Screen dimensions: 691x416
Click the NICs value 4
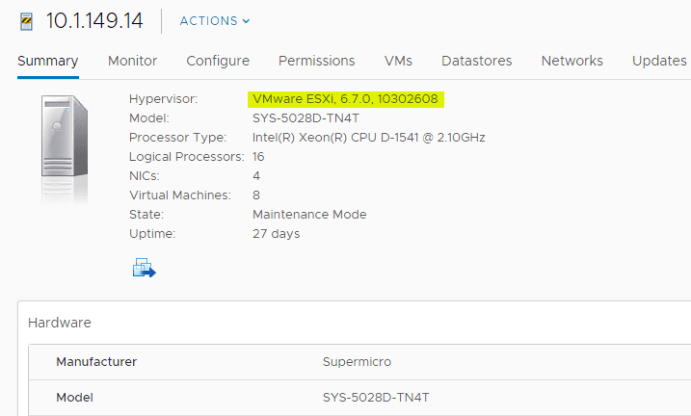tap(256, 176)
